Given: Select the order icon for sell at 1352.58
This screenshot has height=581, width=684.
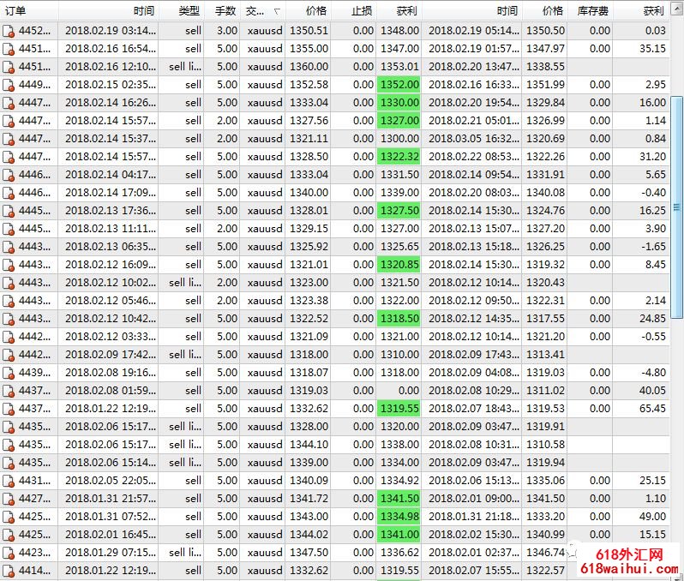Looking at the screenshot, I should click(9, 85).
